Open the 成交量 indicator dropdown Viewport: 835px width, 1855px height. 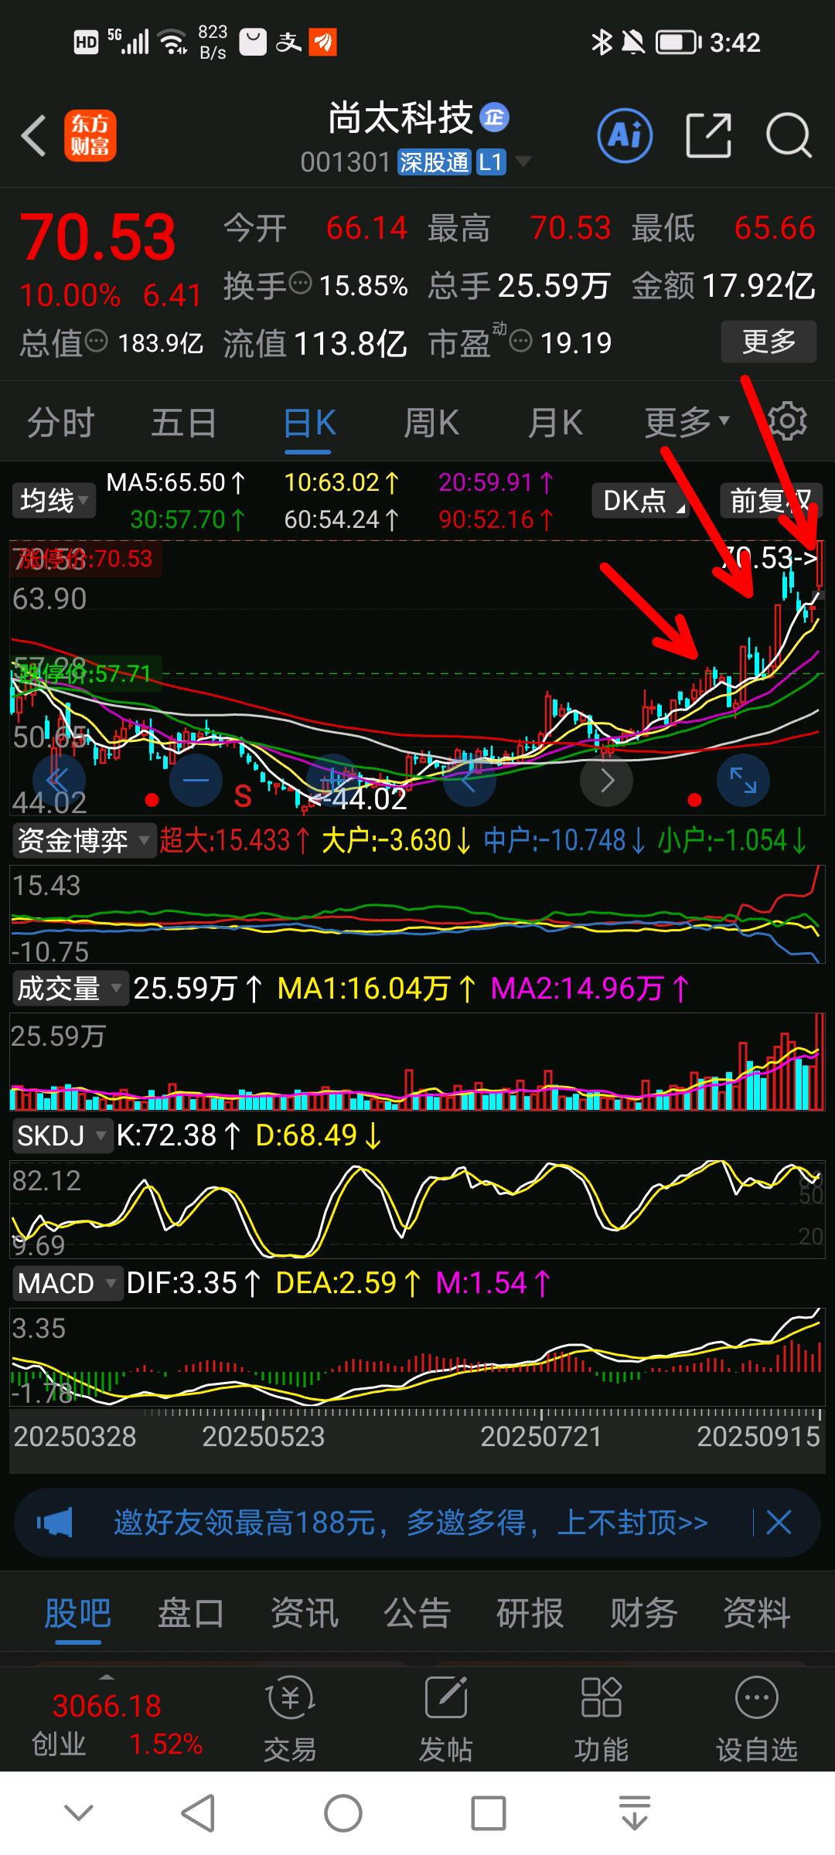70,988
